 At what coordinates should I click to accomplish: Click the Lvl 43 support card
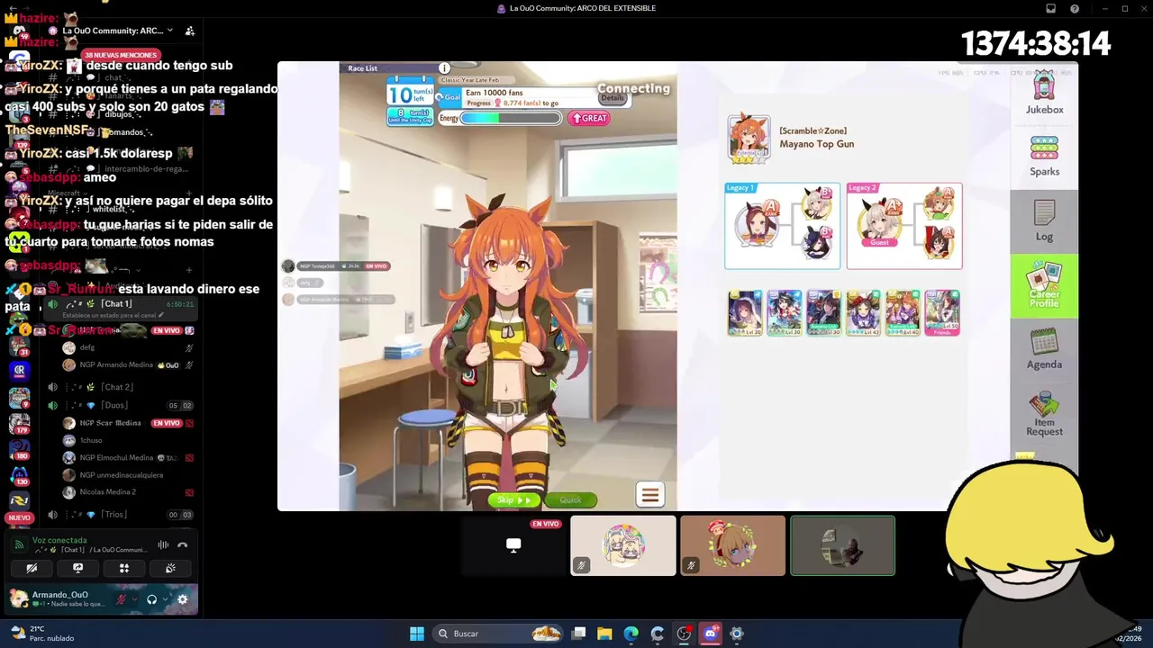pos(863,313)
